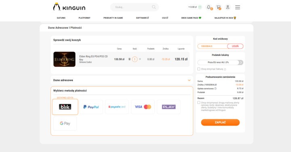Click the search magnifier icon
The image size is (291, 152).
tap(154, 7)
